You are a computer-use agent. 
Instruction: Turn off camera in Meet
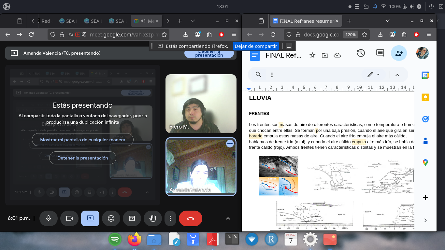[69, 218]
